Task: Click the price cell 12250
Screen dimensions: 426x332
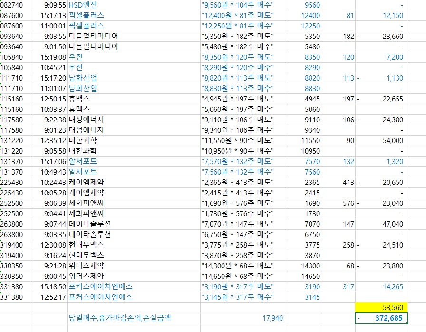Action: 304,26
